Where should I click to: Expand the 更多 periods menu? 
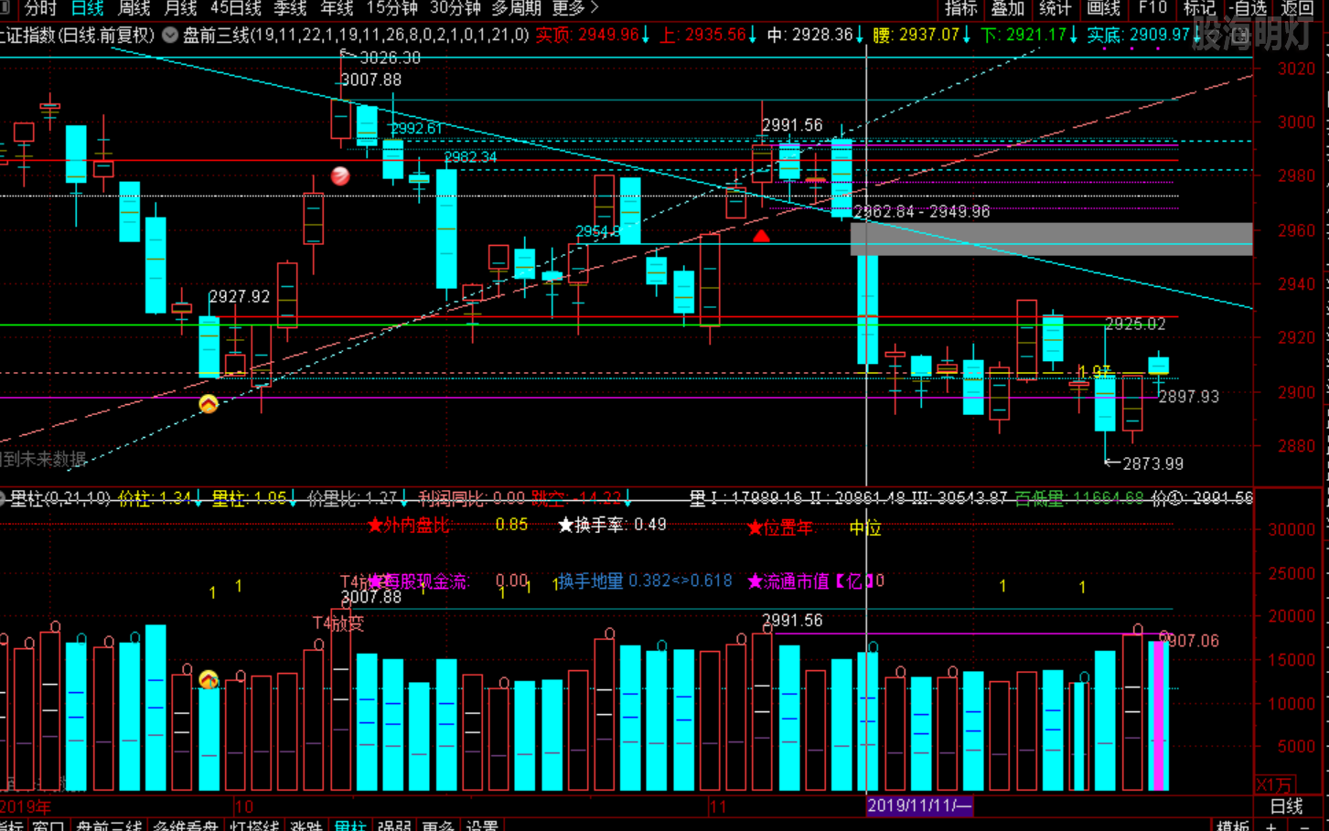[x=575, y=8]
